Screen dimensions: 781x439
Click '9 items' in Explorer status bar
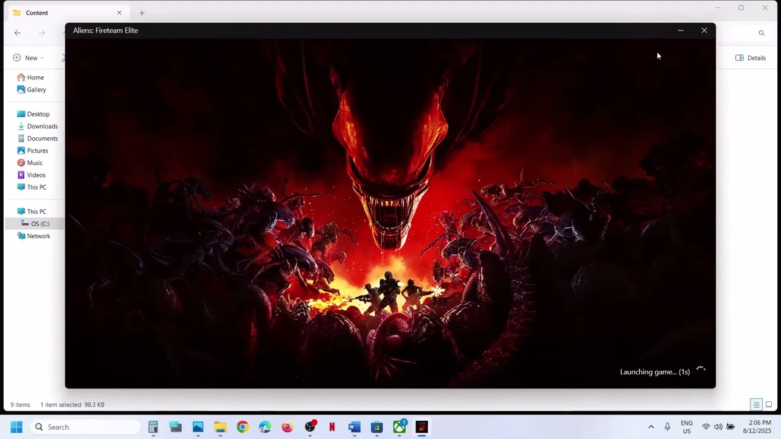click(20, 405)
